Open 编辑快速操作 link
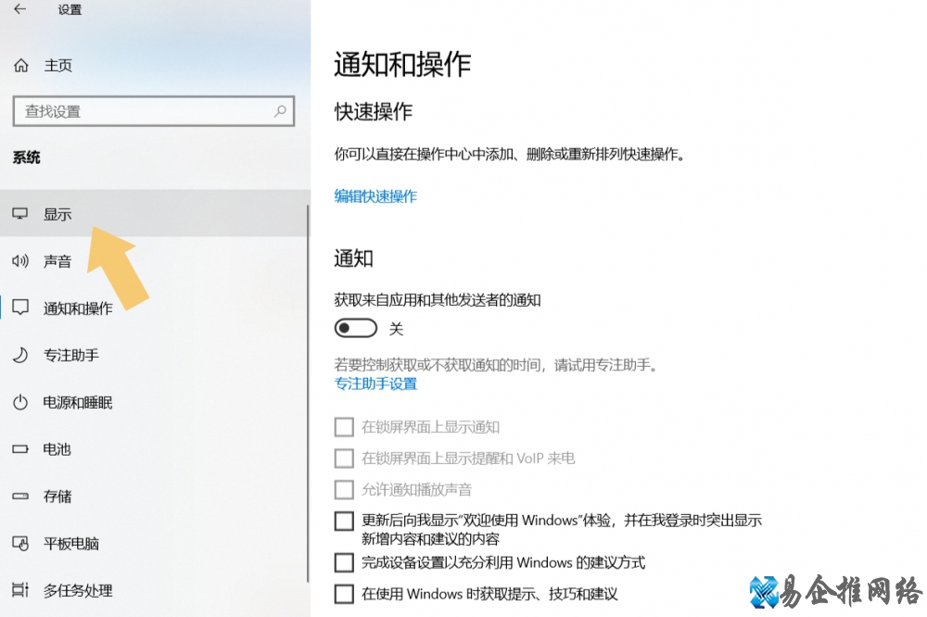This screenshot has width=927, height=617. tap(375, 196)
